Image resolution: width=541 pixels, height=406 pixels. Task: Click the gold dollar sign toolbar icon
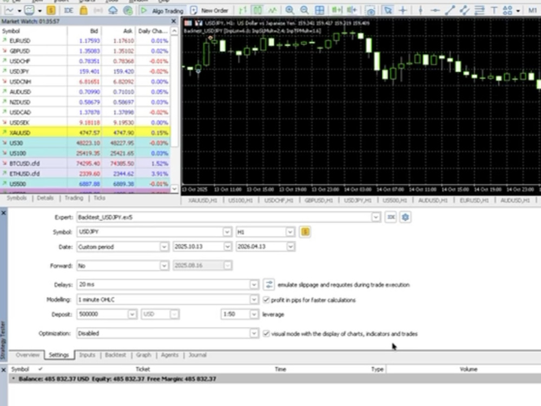tap(51, 10)
